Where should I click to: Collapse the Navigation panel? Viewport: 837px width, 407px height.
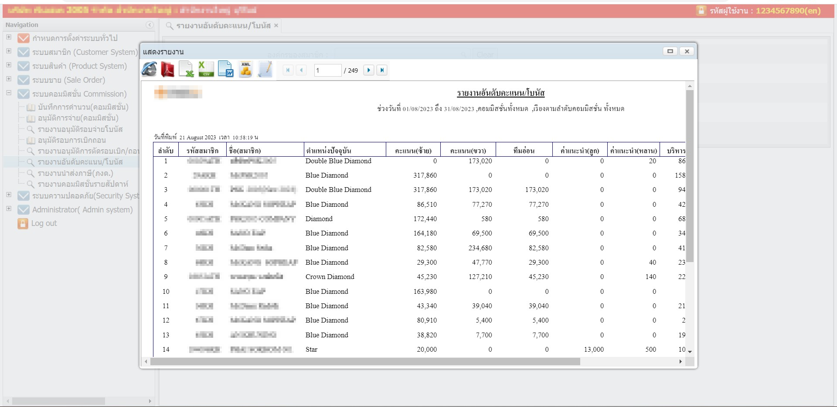tap(150, 25)
